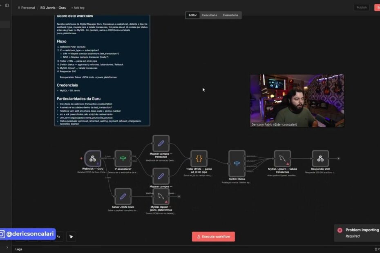Screen dimensions: 380x253
Task: Click the Add tag link
Action: pyautogui.click(x=78, y=8)
